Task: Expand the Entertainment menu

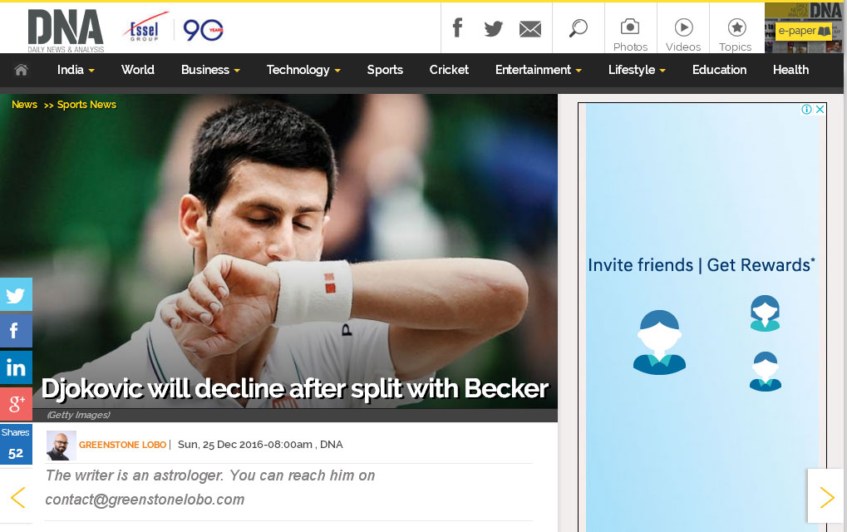Action: click(539, 70)
